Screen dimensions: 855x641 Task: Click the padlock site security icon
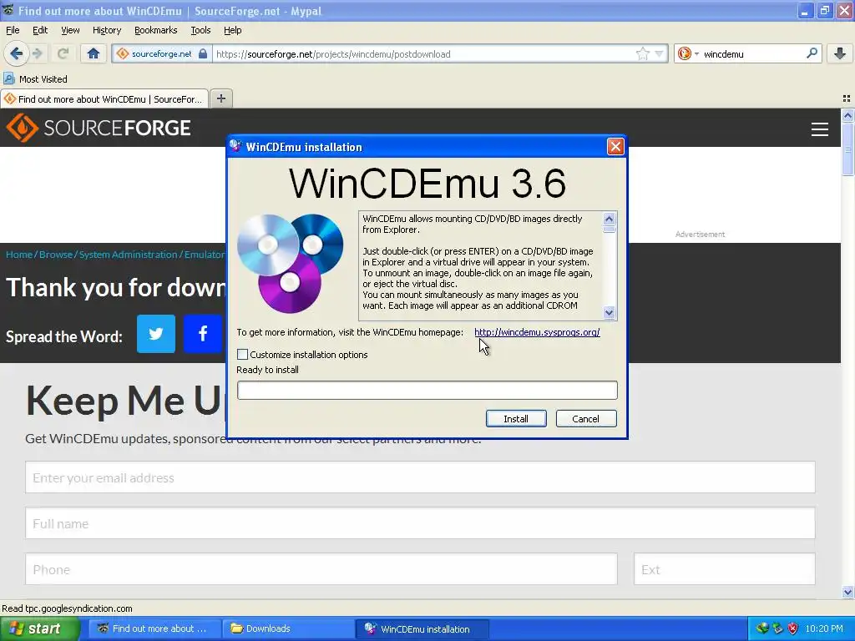pos(203,53)
